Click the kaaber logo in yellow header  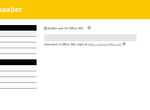11,10
